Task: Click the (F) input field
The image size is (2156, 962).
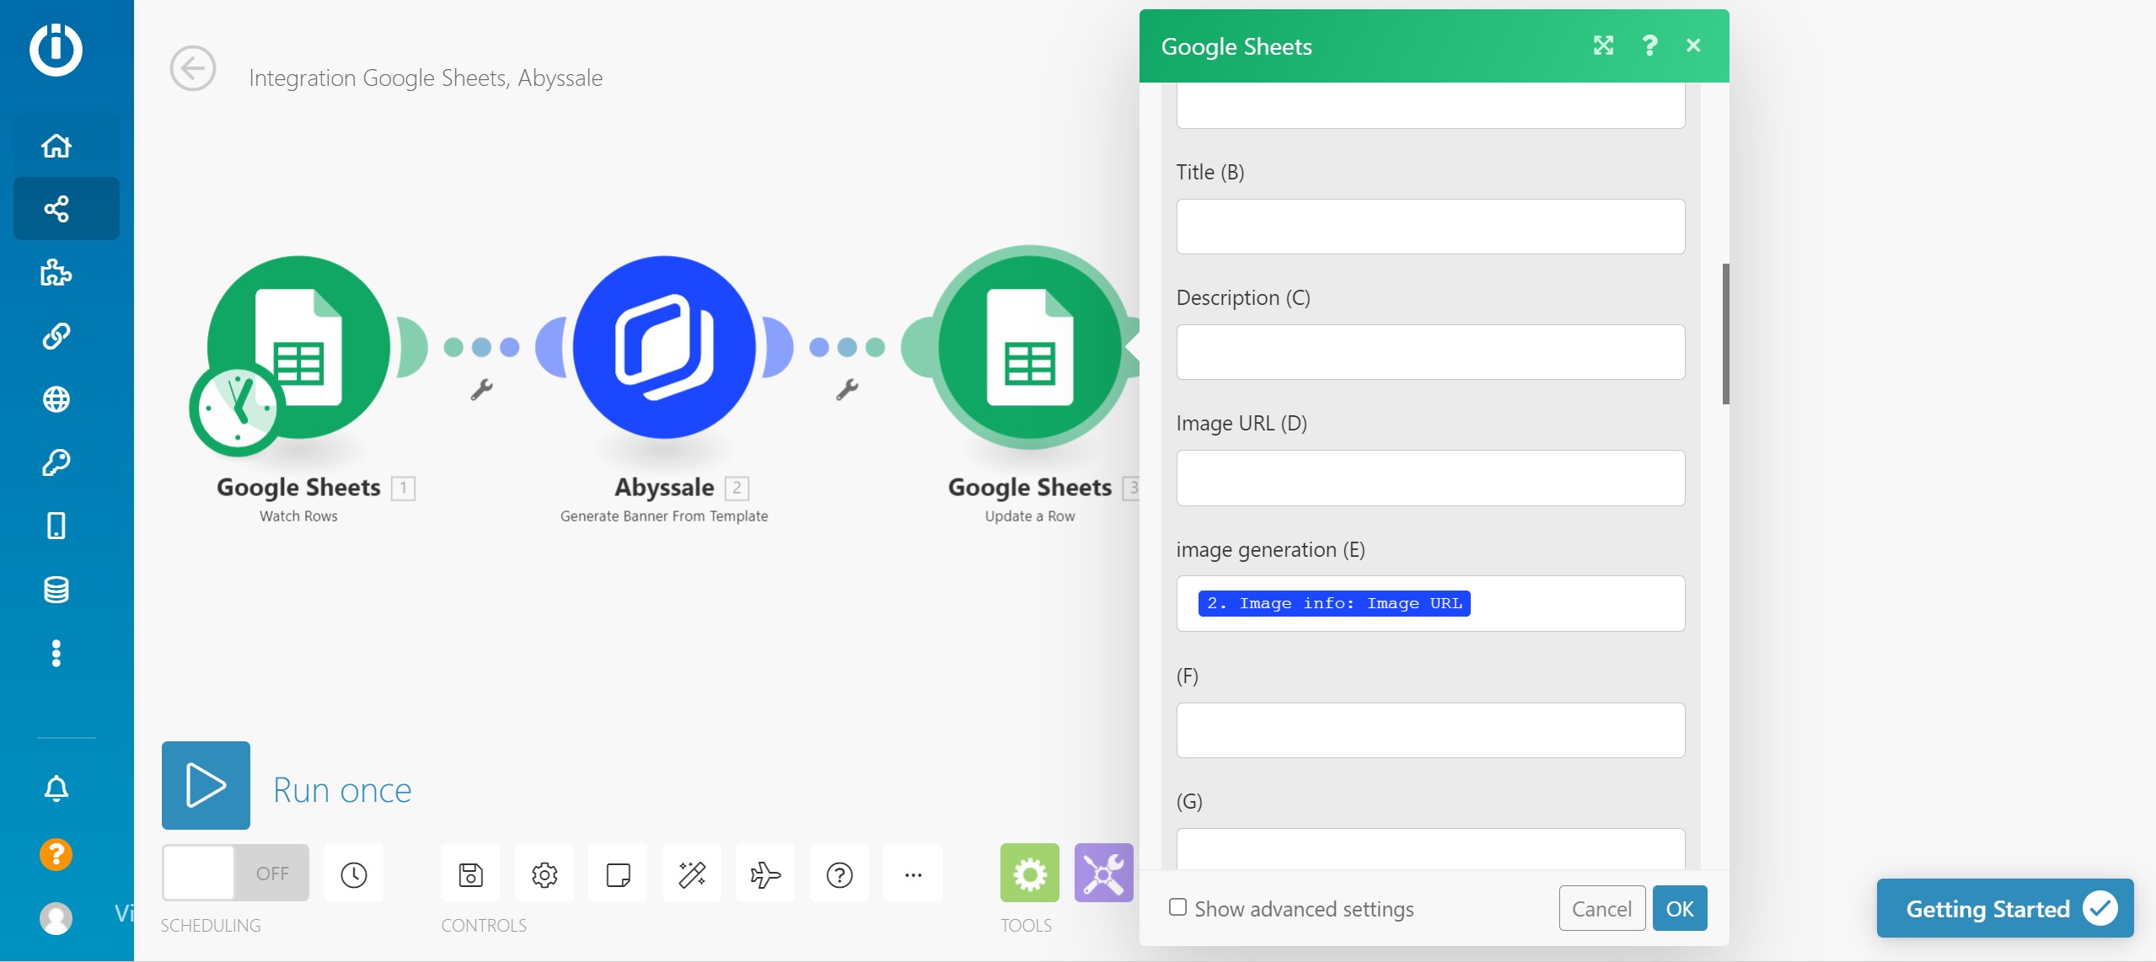Action: (x=1430, y=730)
